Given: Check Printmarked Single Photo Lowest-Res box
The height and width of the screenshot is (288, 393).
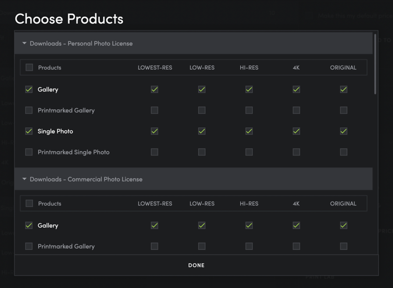Looking at the screenshot, I should [x=154, y=152].
